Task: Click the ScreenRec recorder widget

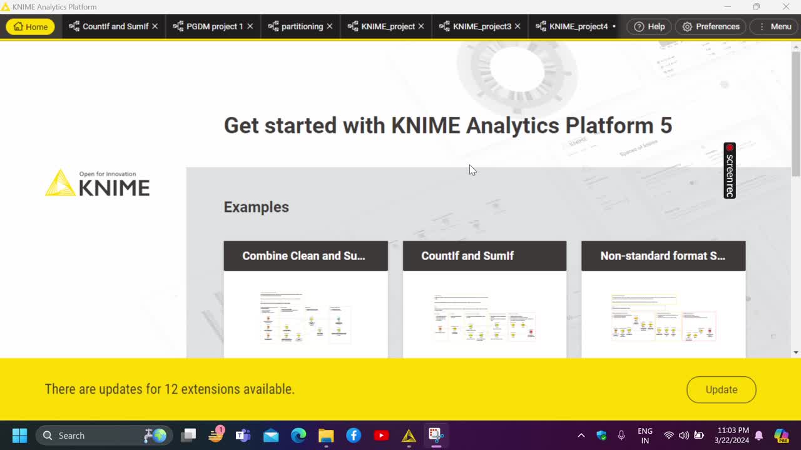Action: [x=730, y=170]
